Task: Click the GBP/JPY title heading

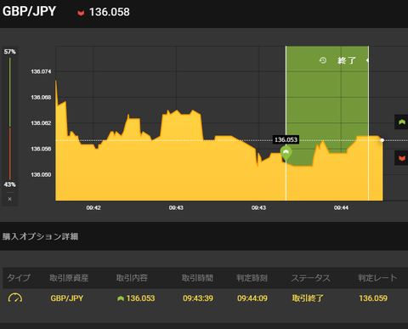Action: point(29,12)
